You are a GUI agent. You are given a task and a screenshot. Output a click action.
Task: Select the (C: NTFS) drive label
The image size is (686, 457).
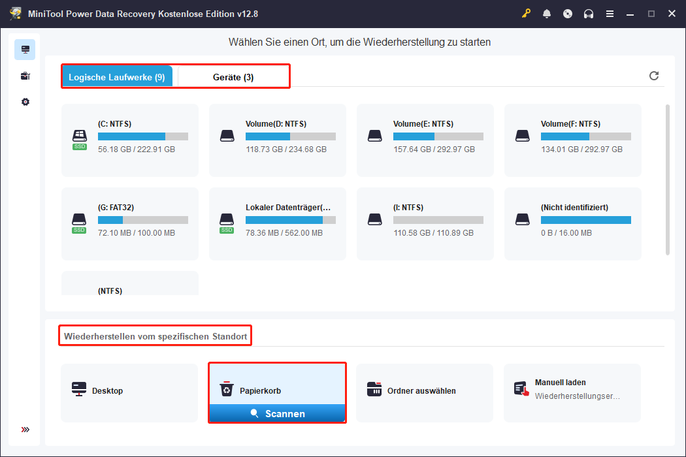(114, 124)
